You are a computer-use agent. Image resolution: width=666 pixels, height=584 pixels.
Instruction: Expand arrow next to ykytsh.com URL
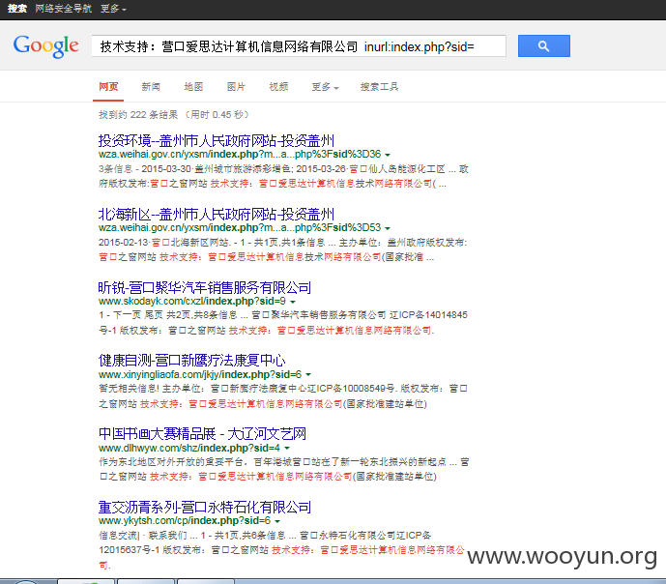tap(277, 521)
